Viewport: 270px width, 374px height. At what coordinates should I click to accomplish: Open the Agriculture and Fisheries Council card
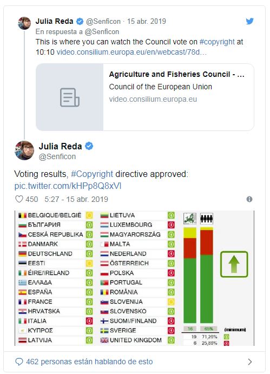point(145,97)
